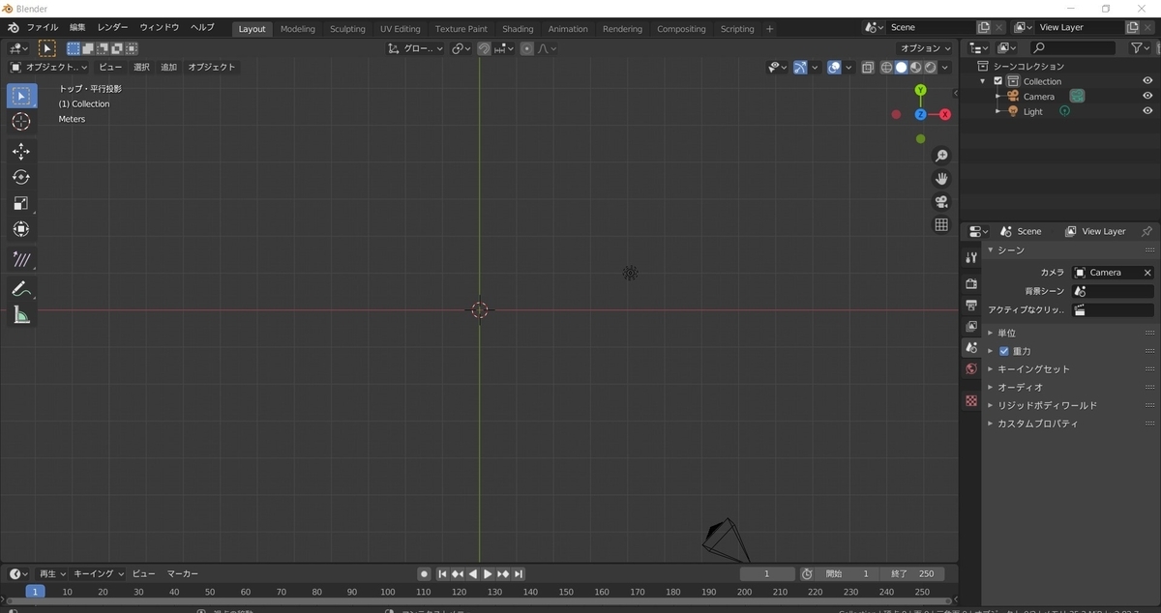This screenshot has width=1161, height=613.
Task: Play the animation forward
Action: pyautogui.click(x=488, y=574)
